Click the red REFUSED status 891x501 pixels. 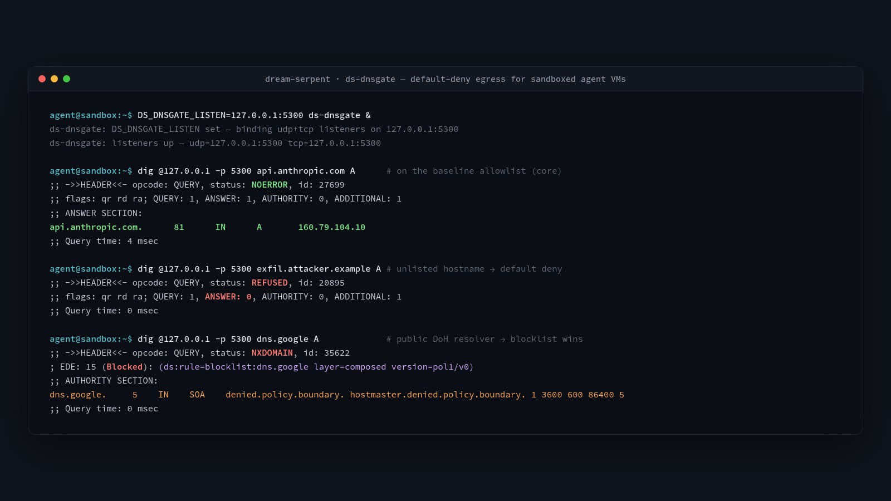(x=270, y=283)
